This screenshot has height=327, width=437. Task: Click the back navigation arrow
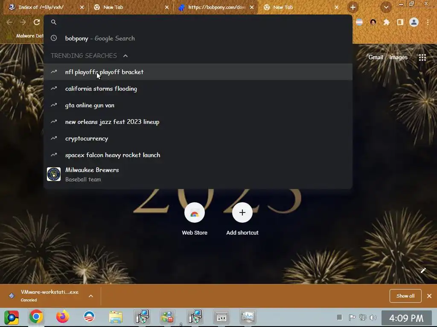click(x=9, y=22)
